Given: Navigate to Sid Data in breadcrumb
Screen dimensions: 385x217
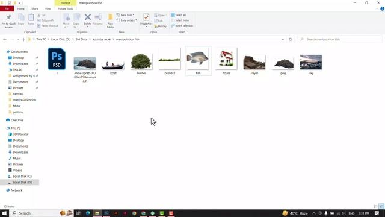Looking at the screenshot, I should 81,39.
